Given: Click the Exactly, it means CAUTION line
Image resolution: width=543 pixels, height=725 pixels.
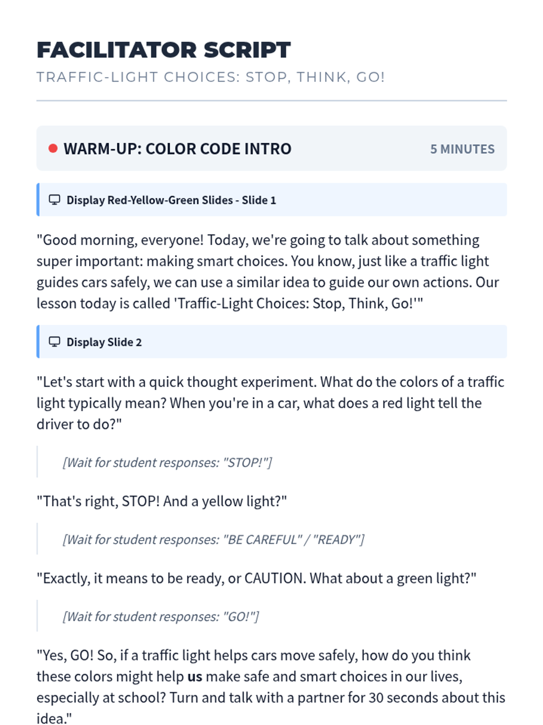Looking at the screenshot, I should click(x=256, y=578).
